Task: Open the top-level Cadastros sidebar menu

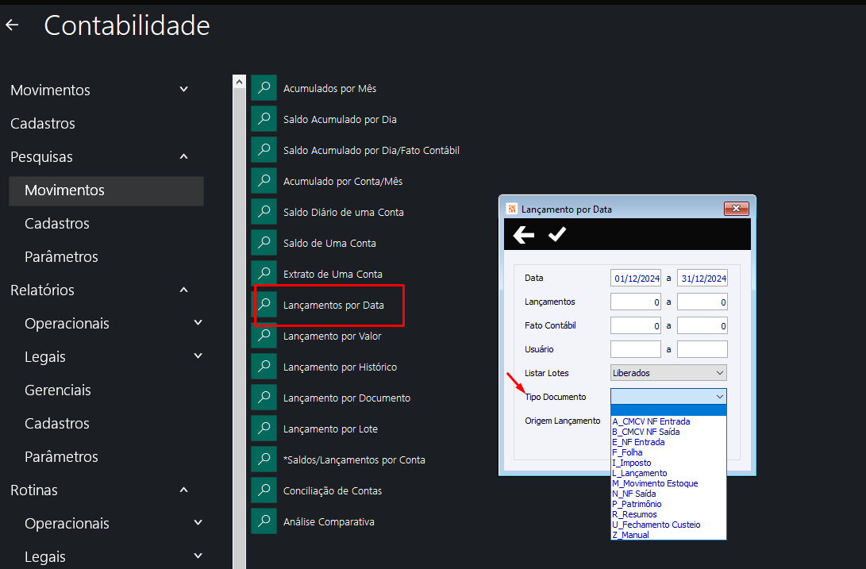Action: (43, 123)
